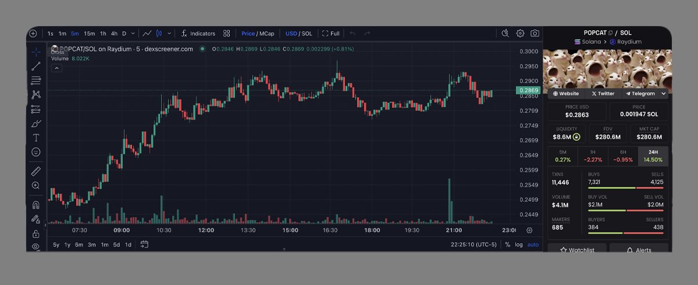Redo the last chart action
This screenshot has width=698, height=285.
pyautogui.click(x=367, y=34)
